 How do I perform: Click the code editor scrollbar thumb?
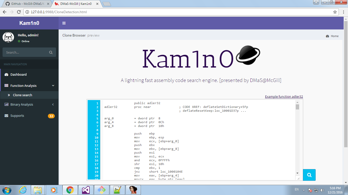pos(297,107)
